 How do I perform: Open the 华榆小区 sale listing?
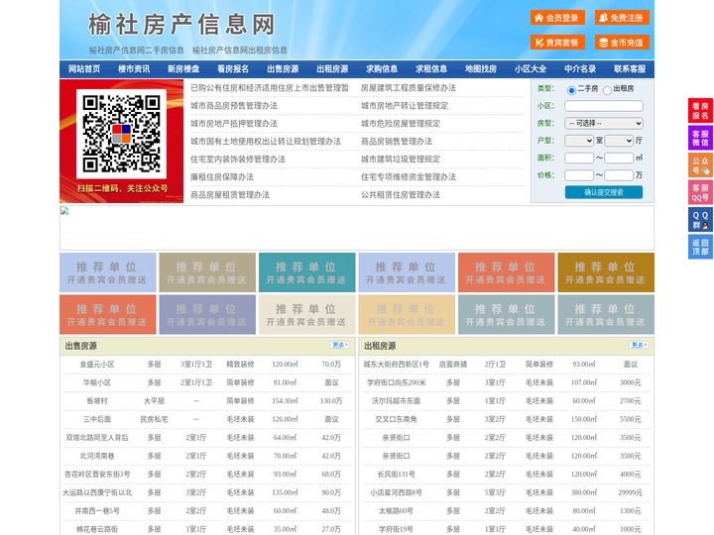[97, 382]
